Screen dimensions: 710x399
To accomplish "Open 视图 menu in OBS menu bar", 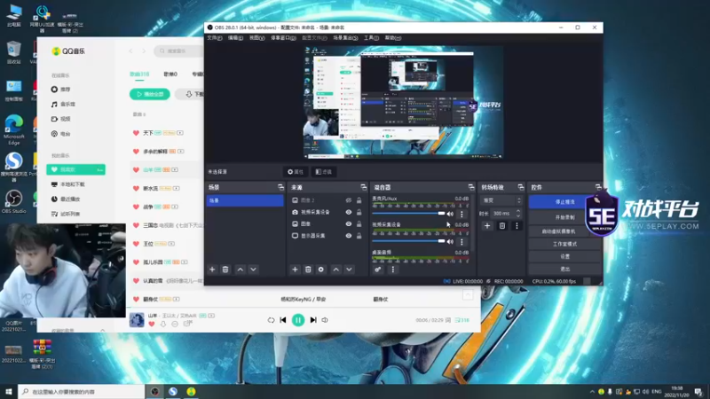I will pos(256,38).
